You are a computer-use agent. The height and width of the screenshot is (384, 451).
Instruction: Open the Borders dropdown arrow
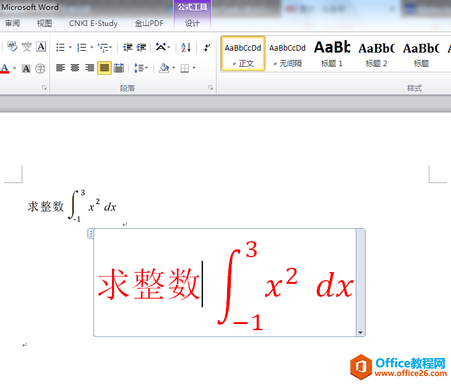coord(194,68)
